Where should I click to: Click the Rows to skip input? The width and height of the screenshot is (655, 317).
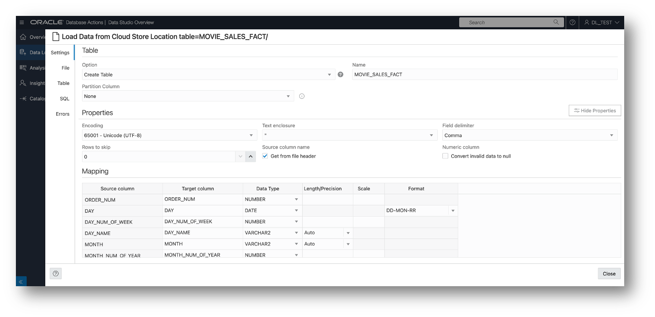click(x=159, y=157)
